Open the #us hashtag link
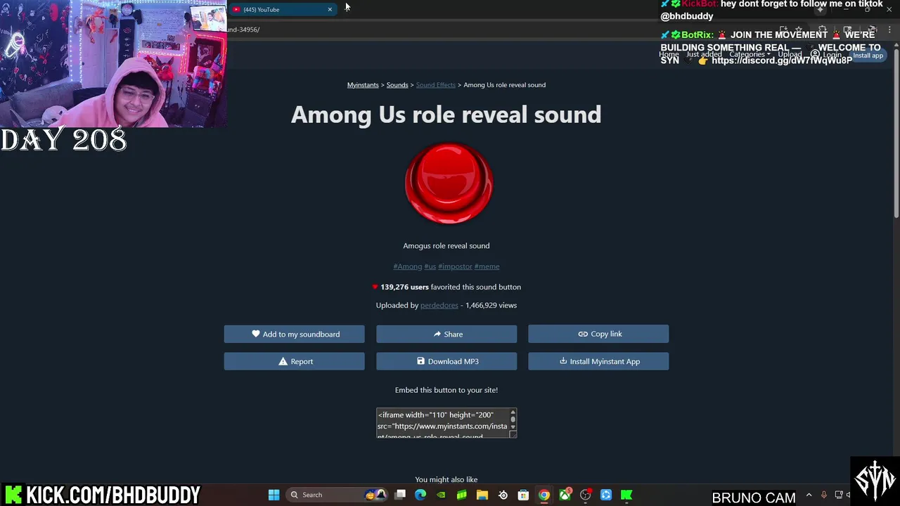 (430, 266)
